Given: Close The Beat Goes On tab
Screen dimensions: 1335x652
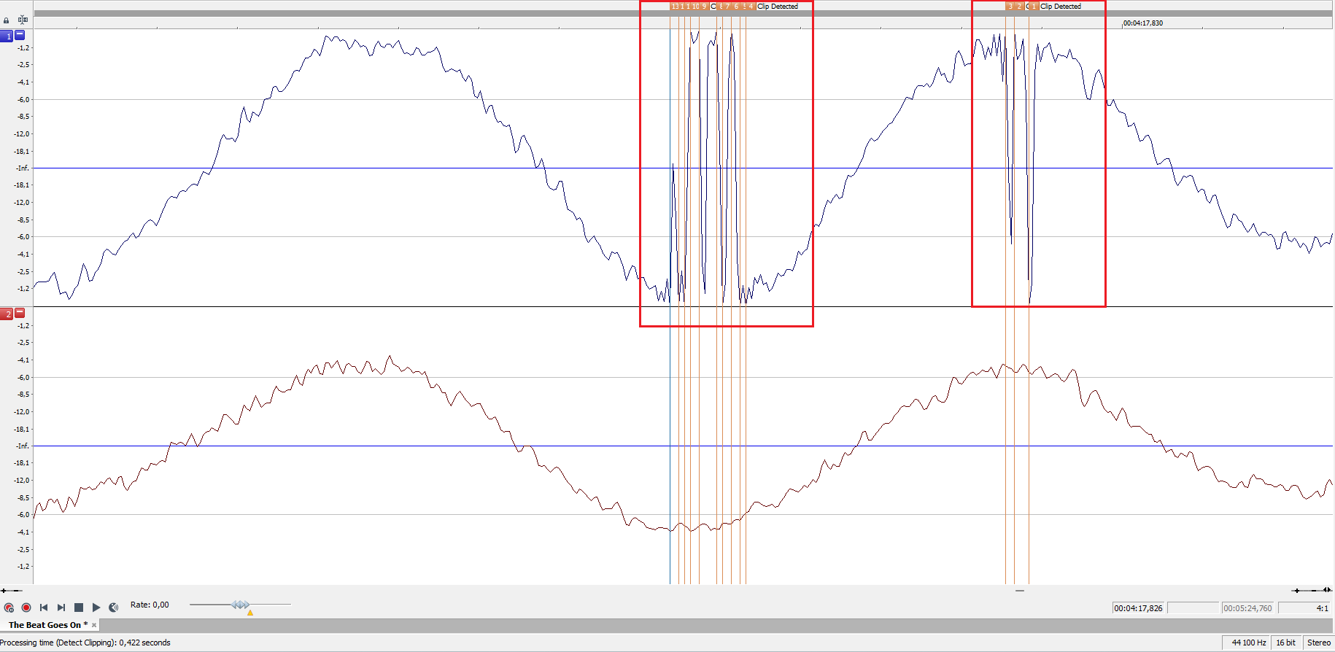Looking at the screenshot, I should click(x=94, y=625).
